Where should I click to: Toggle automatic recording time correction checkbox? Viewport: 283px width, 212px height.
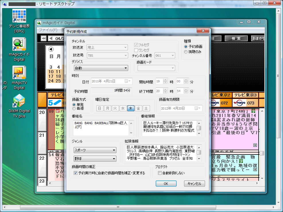(x=76, y=173)
